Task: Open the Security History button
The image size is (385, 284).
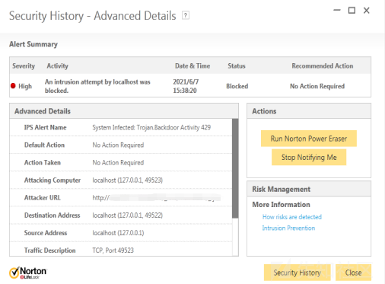Action: coord(297,273)
